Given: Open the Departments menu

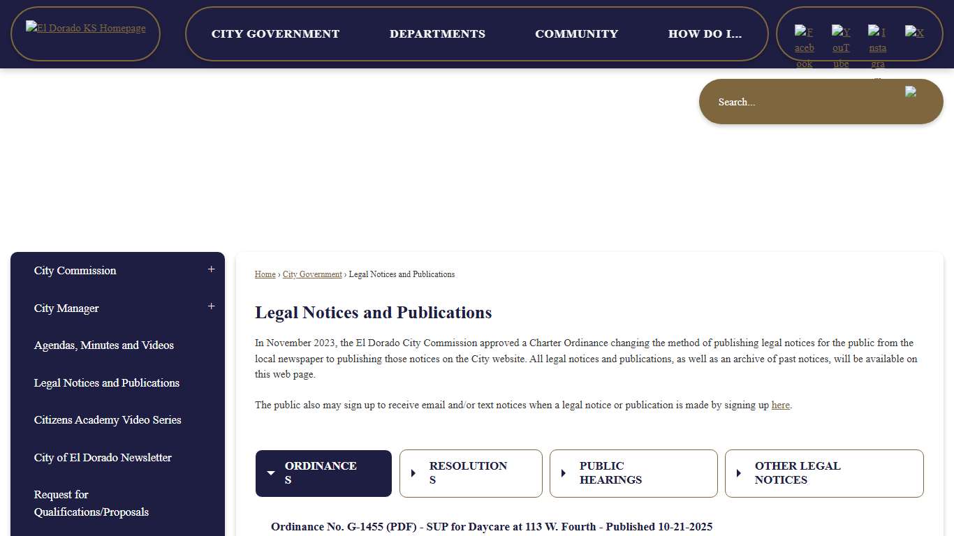Looking at the screenshot, I should point(437,33).
